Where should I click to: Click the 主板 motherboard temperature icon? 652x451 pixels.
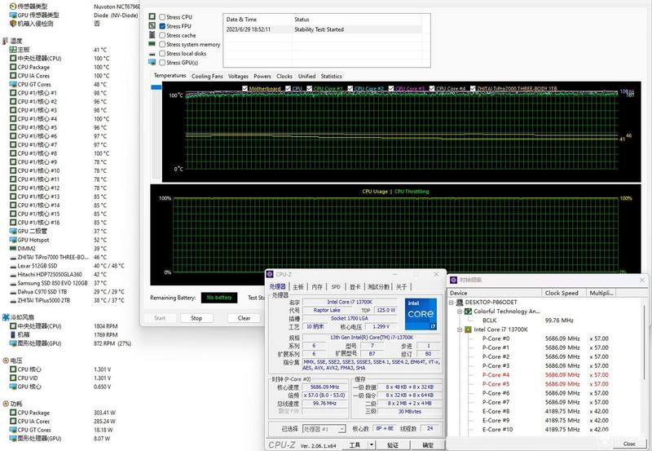point(13,50)
